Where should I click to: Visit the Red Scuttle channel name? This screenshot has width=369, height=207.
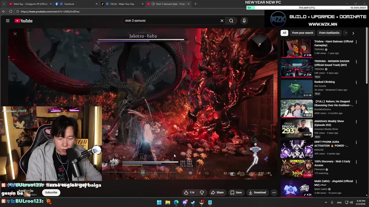[320, 86]
